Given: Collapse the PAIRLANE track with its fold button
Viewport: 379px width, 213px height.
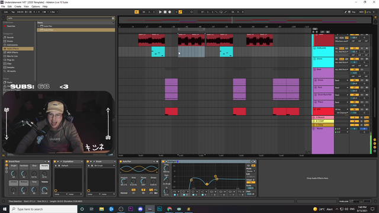Looking at the screenshot, I should pyautogui.click(x=314, y=49).
